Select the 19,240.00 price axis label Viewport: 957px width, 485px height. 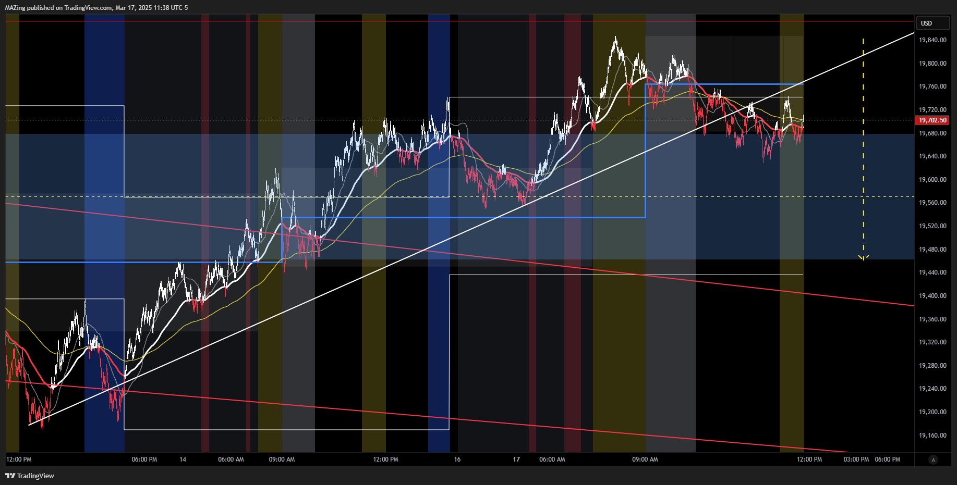pos(932,389)
